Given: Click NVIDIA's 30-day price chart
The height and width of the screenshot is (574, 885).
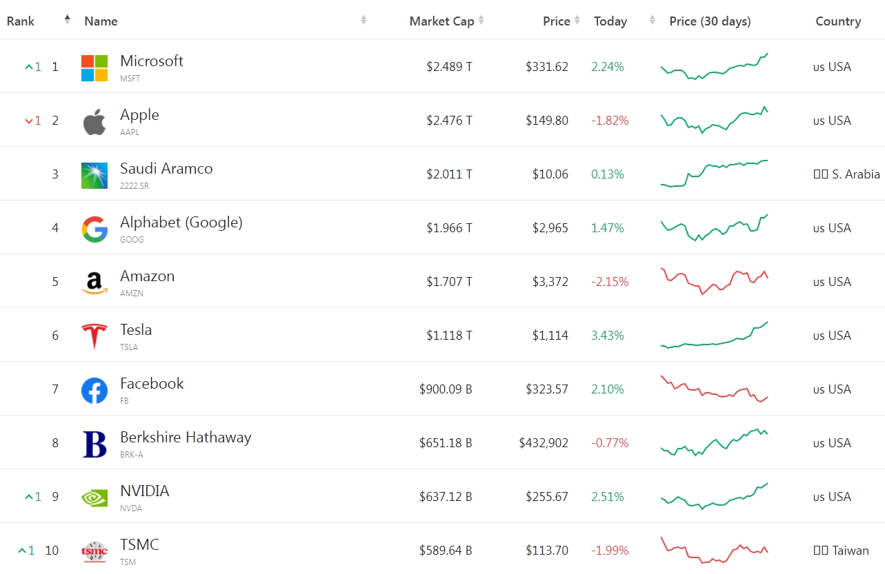Looking at the screenshot, I should [715, 496].
